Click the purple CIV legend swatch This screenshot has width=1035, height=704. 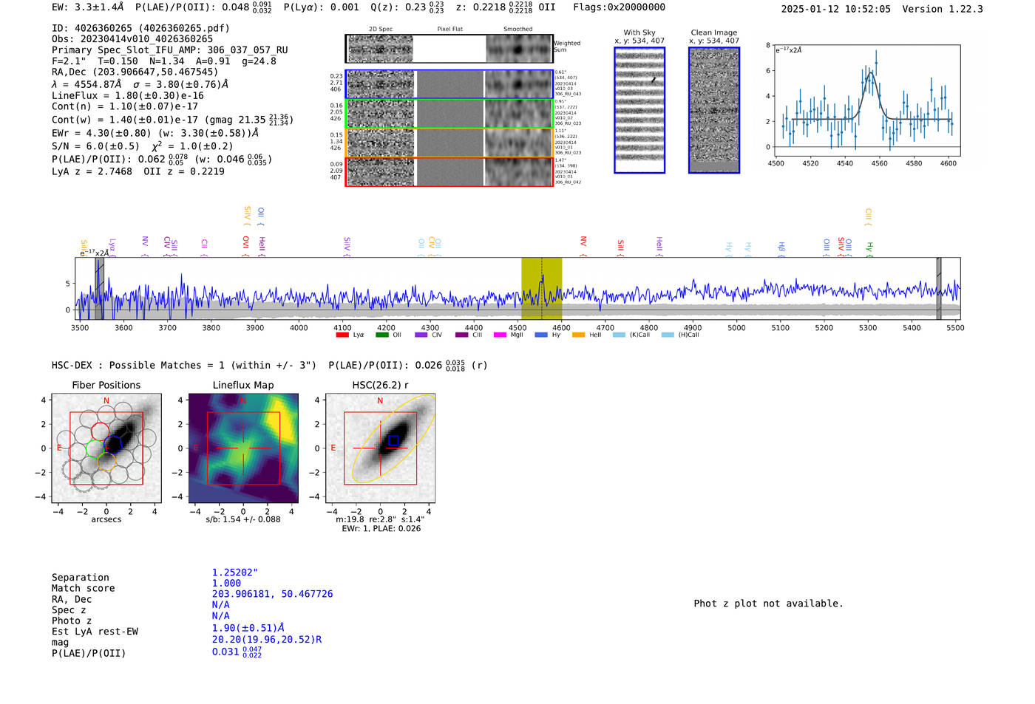click(421, 335)
